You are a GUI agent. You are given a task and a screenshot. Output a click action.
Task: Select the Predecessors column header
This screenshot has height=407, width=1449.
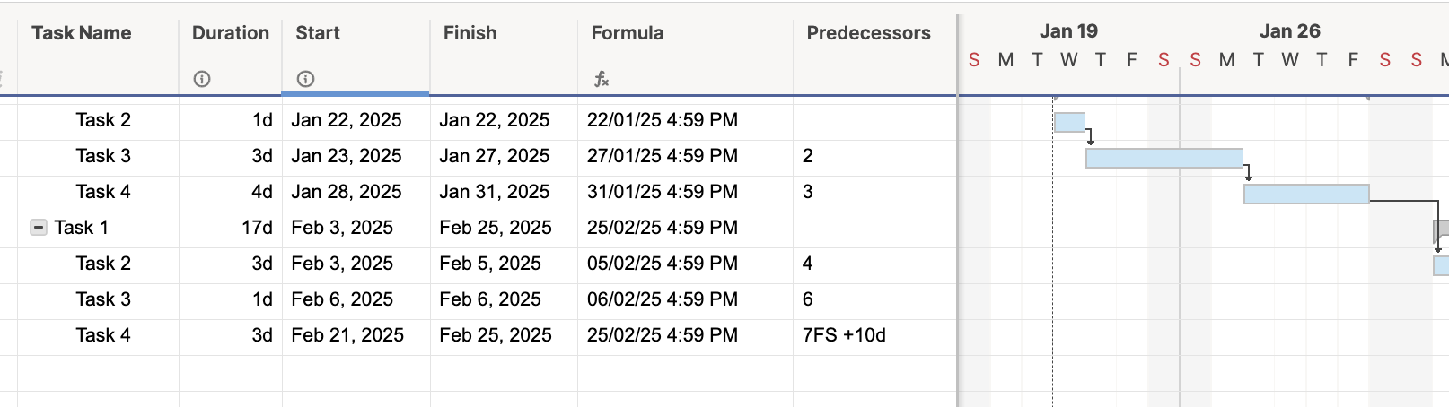pos(868,33)
